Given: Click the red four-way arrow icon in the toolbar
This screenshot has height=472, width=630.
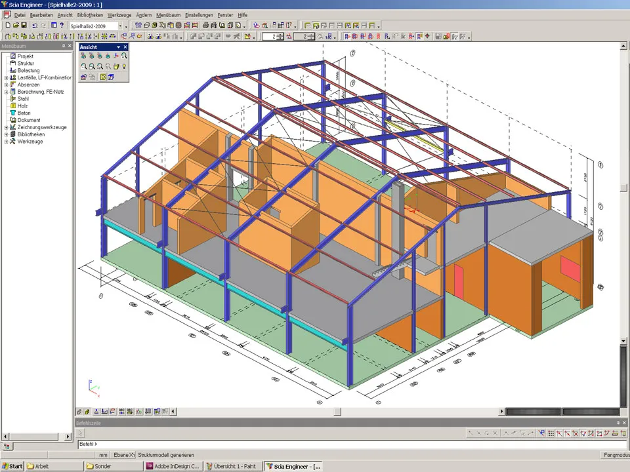Looking at the screenshot, I should (x=427, y=36).
